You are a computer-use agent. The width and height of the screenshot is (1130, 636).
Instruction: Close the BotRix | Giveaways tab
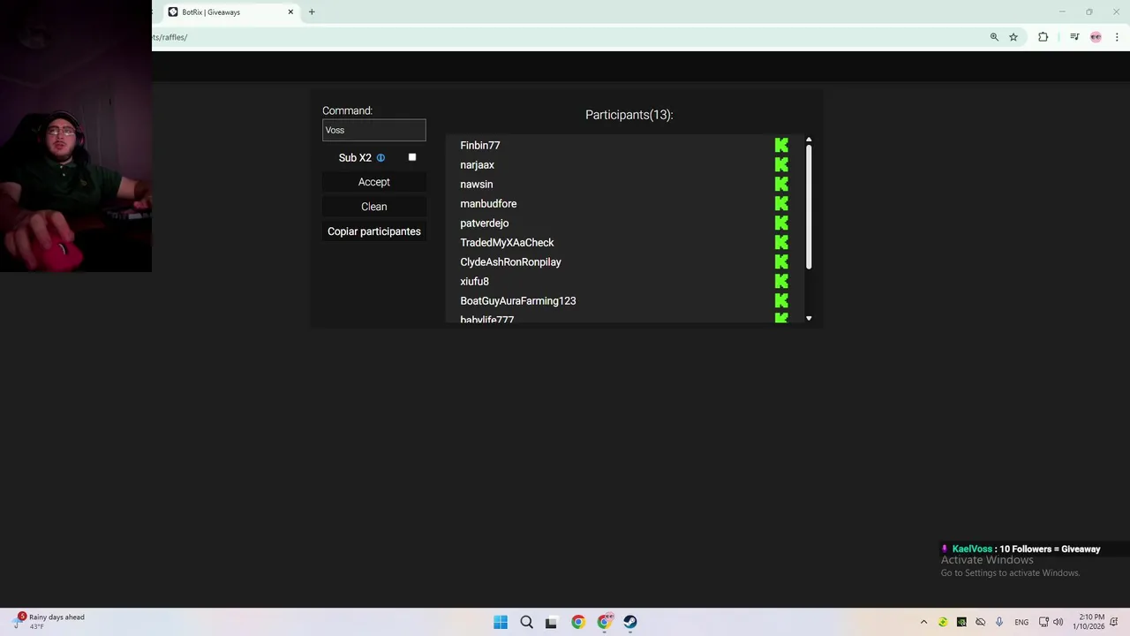[290, 12]
